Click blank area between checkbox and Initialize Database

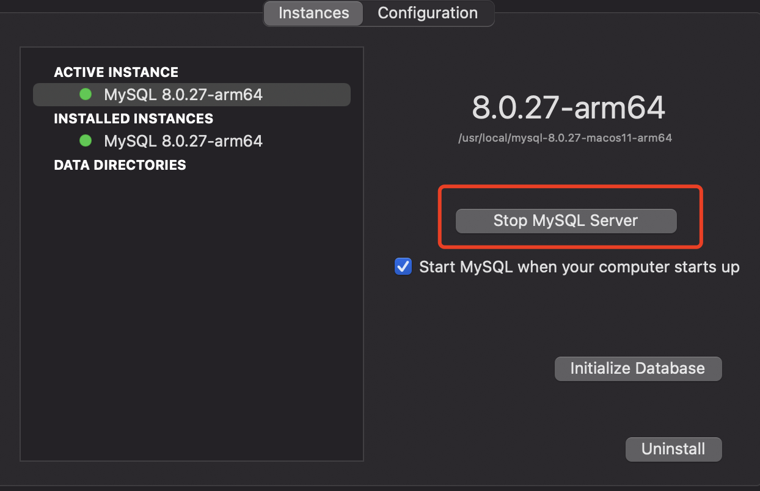tap(550, 318)
